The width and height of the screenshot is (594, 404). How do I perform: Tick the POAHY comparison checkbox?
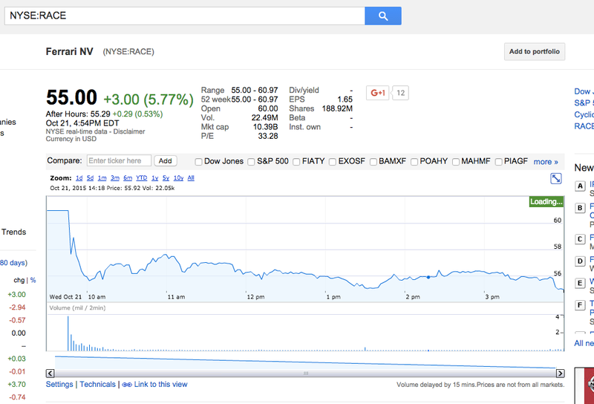[414, 162]
